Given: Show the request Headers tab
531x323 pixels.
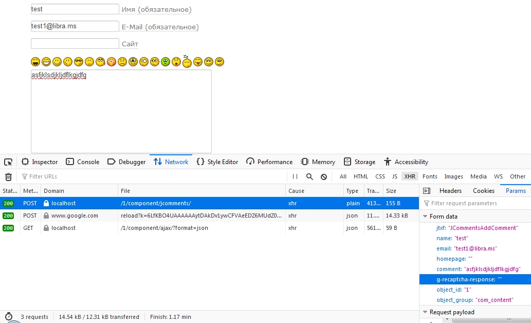Looking at the screenshot, I should coord(450,191).
